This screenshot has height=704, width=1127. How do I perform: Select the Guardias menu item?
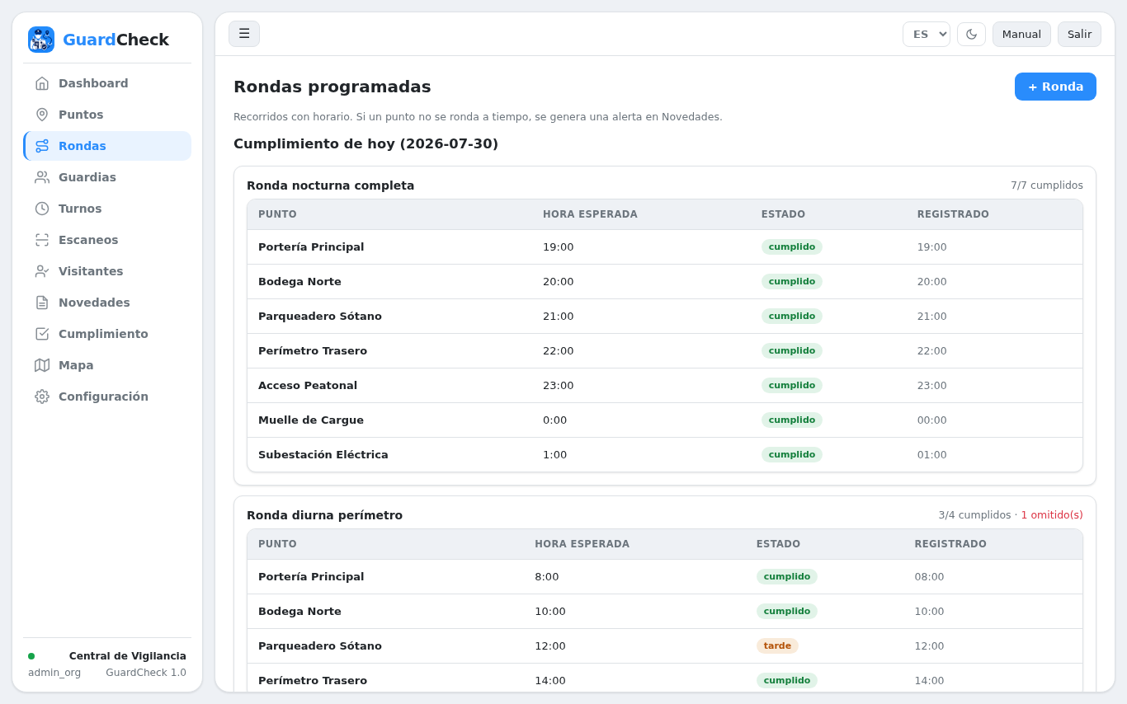pyautogui.click(x=107, y=177)
